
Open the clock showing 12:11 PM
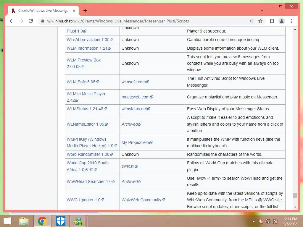pyautogui.click(x=290, y=221)
